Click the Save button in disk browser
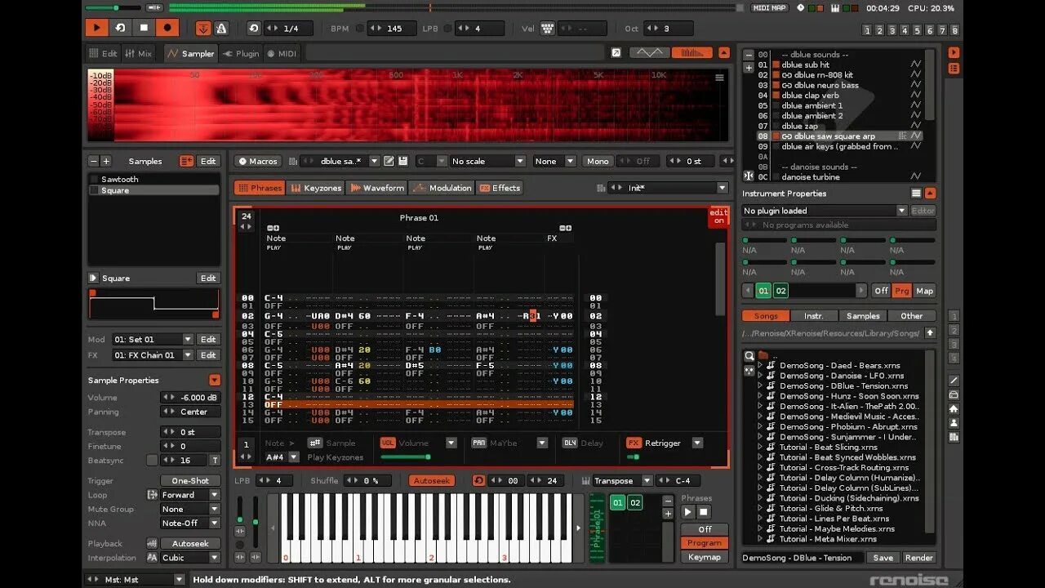The height and width of the screenshot is (588, 1045). pyautogui.click(x=883, y=557)
